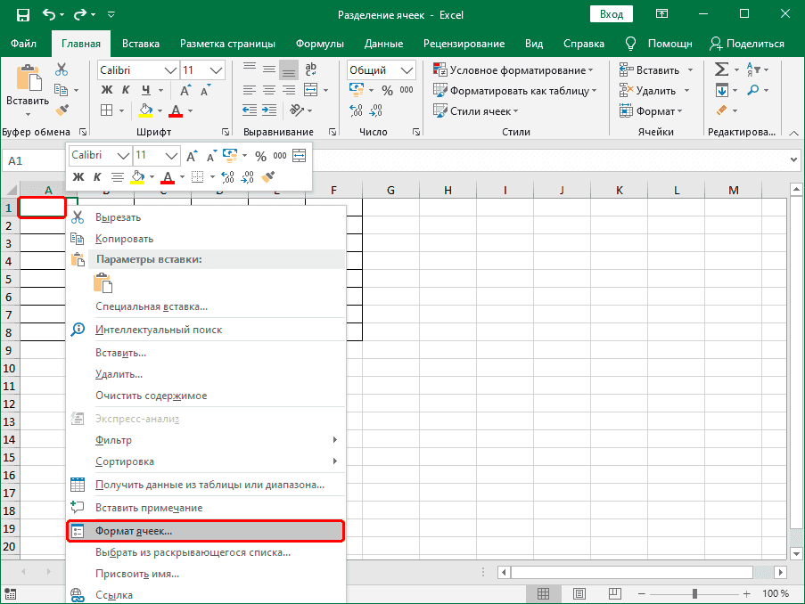
Task: Click the Undo arrow in the title bar
Action: 50,15
